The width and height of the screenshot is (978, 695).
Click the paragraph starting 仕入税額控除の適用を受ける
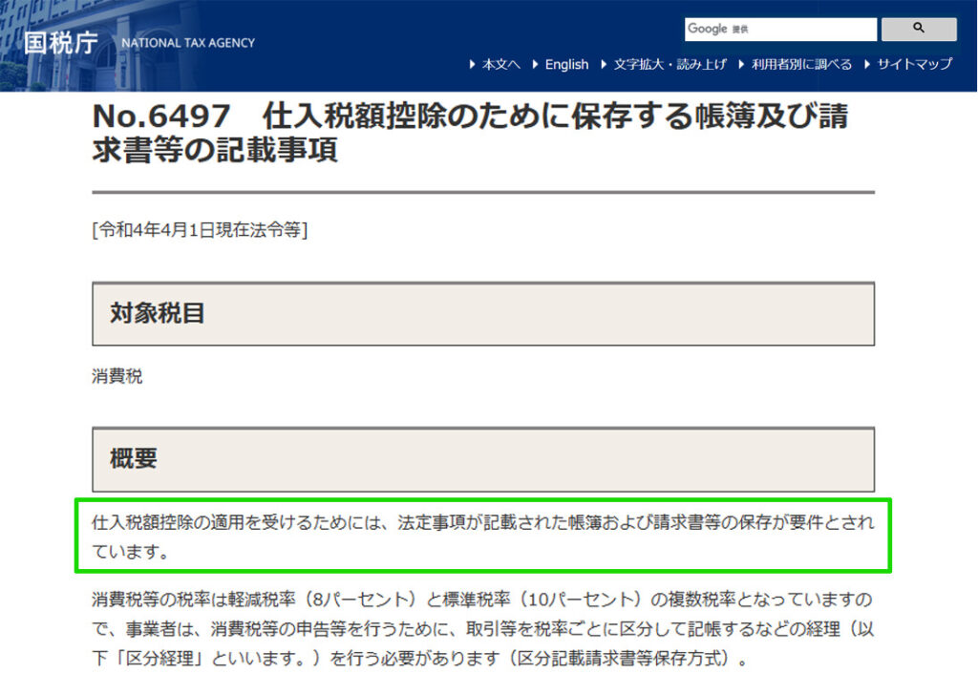(x=483, y=537)
